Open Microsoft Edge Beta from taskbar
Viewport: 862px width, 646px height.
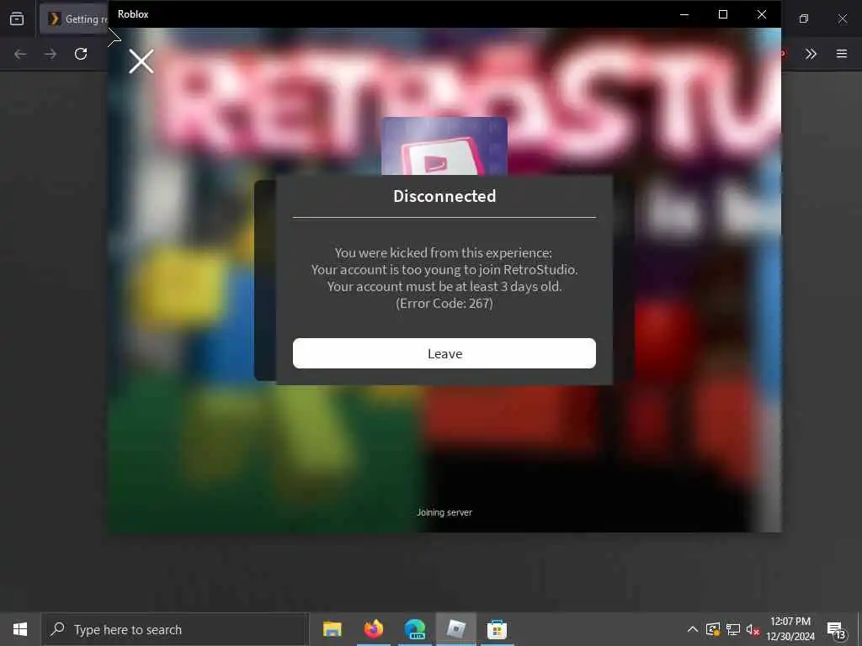click(415, 629)
